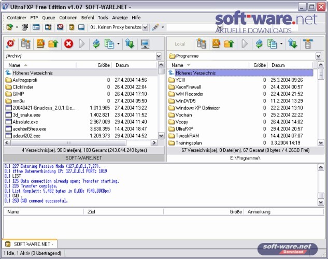Click the gray play arrow in right pane toolbar
This screenshot has width=328, height=259.
tap(245, 44)
